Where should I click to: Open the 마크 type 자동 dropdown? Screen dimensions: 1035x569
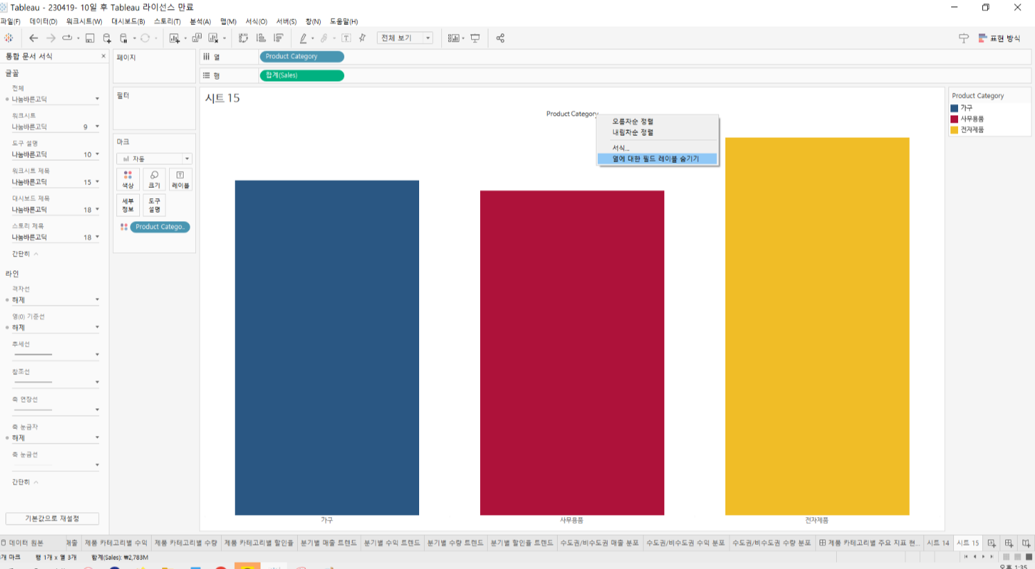154,159
